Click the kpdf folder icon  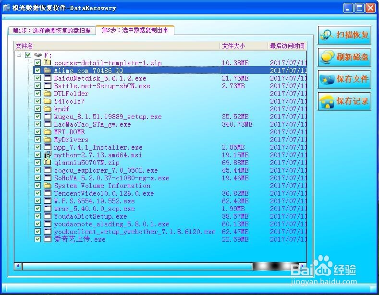point(48,109)
